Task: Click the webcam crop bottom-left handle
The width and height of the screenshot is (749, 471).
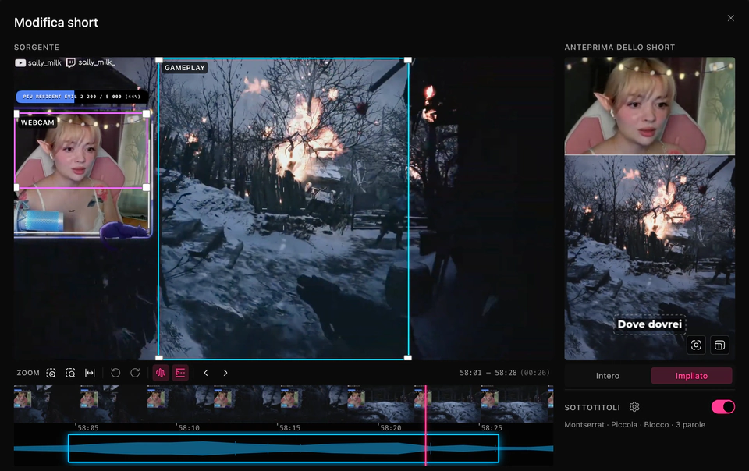Action: 16,187
